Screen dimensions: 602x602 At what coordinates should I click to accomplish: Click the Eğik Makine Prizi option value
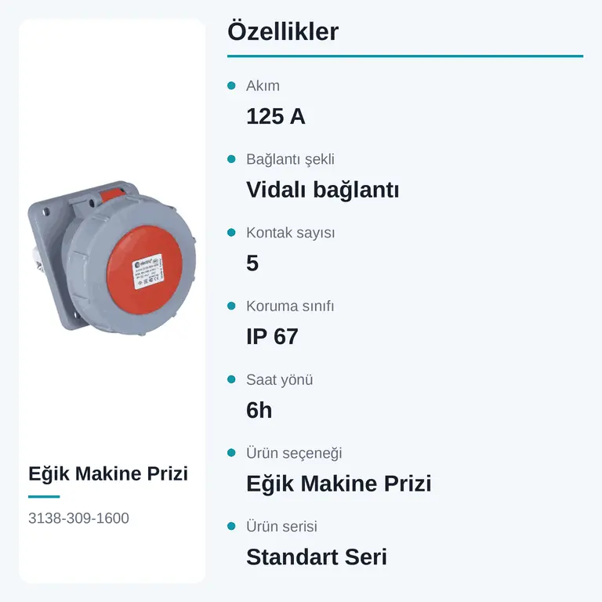339,484
